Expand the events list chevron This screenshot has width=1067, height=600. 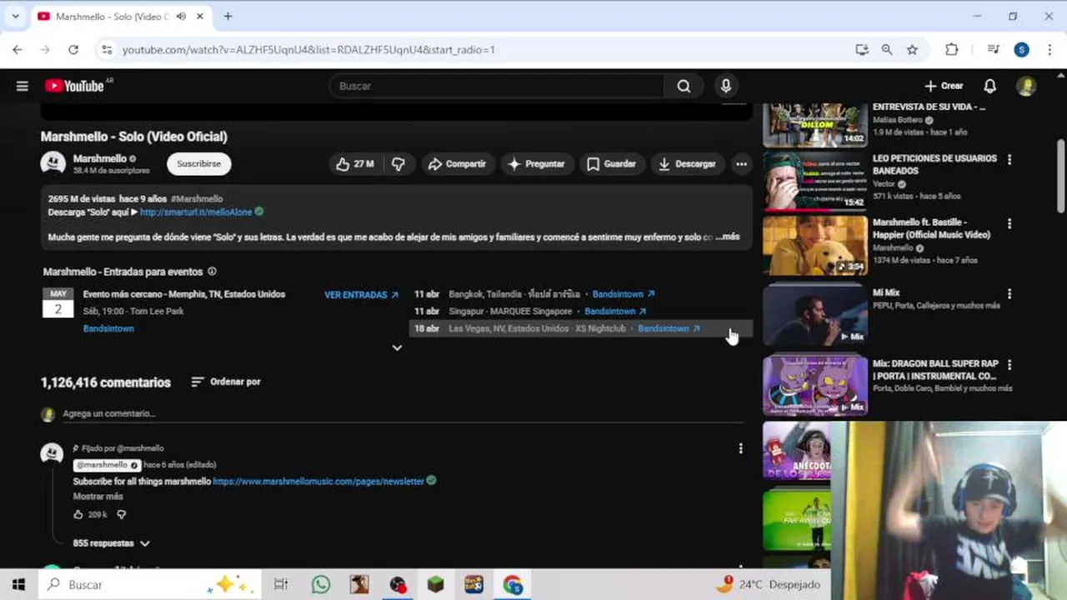tap(397, 347)
